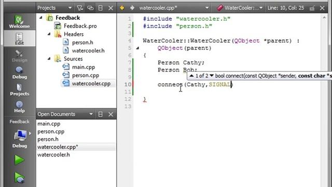This screenshot has width=332, height=187.
Task: Split the Projects side panel
Action: [x=100, y=8]
